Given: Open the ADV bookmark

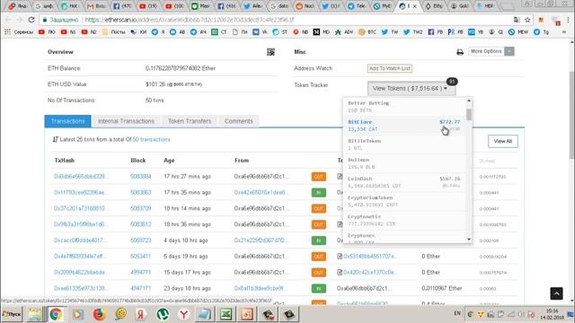Looking at the screenshot, I should coord(344,32).
